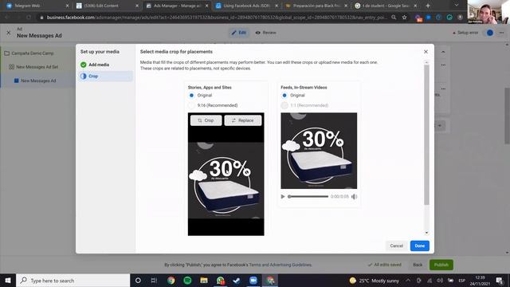Open Cortana circle icon in taskbar
The image size is (510, 287).
138,280
